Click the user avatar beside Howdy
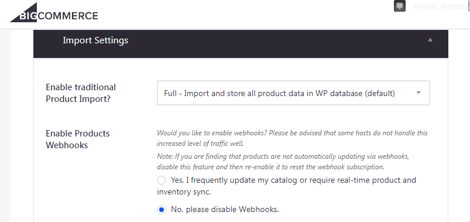The height and width of the screenshot is (222, 470). pos(468,6)
